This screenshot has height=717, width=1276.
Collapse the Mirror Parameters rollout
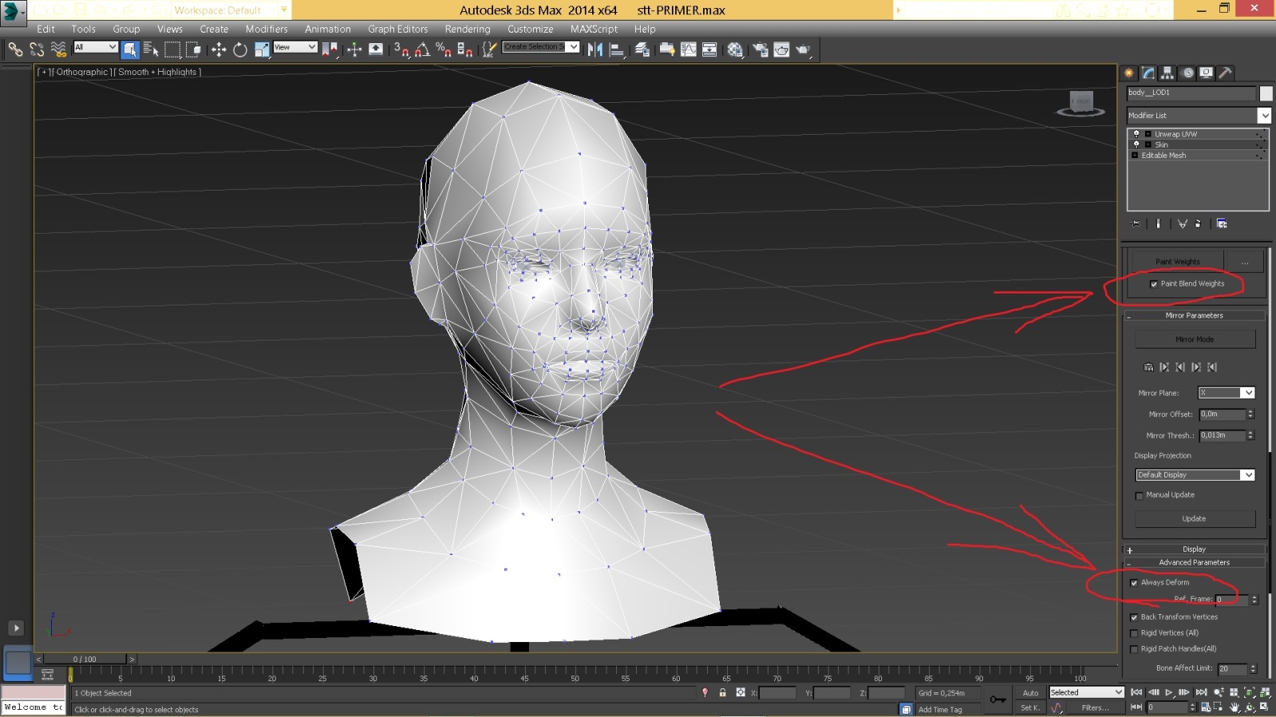(1194, 316)
